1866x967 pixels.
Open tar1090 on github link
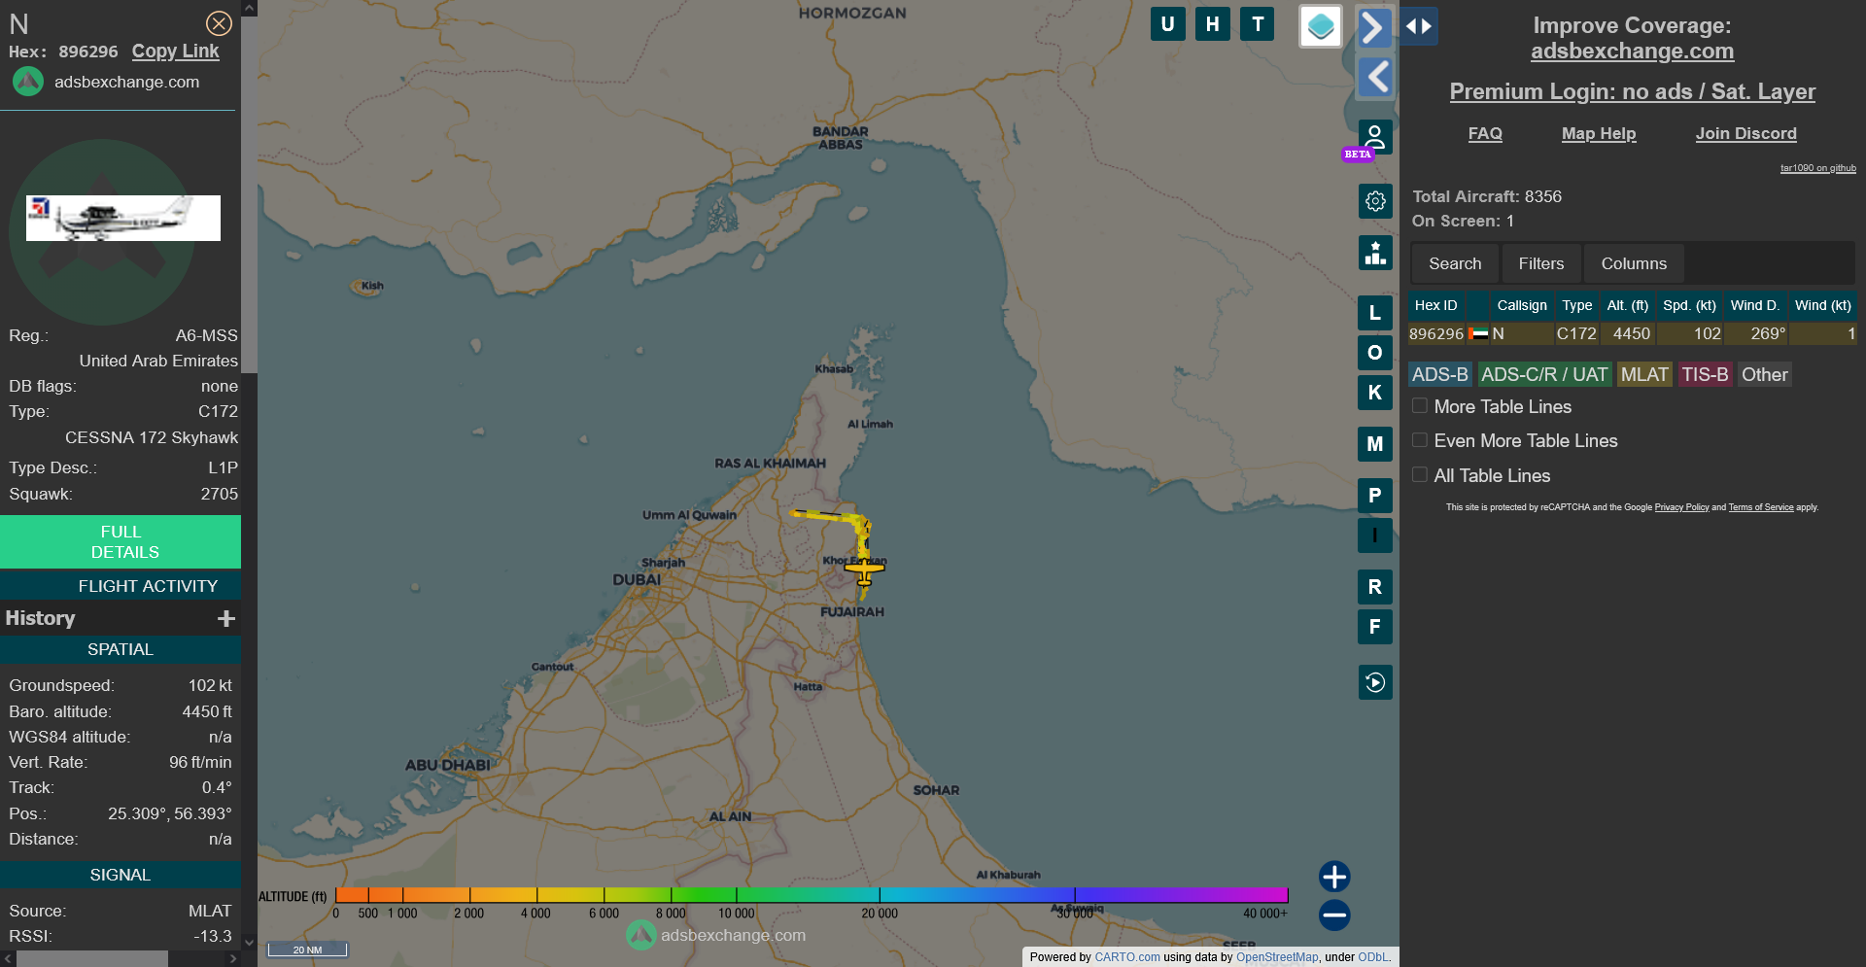click(x=1817, y=168)
